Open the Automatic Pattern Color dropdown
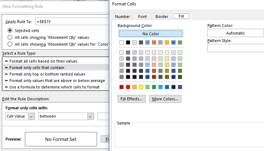 pyautogui.click(x=236, y=33)
